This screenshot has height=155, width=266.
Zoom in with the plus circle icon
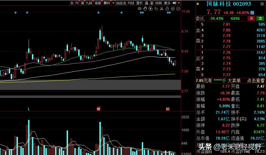click(x=173, y=9)
